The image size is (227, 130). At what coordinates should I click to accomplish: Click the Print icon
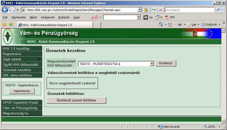pos(180,24)
